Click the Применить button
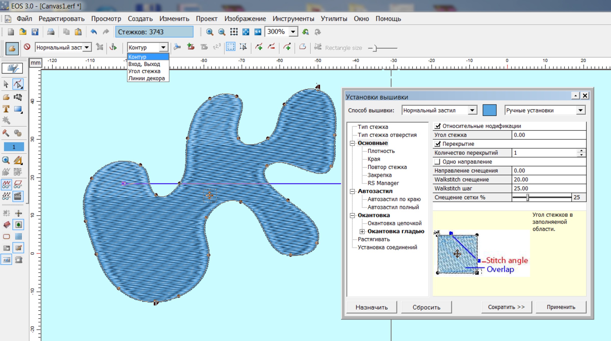 coord(561,307)
